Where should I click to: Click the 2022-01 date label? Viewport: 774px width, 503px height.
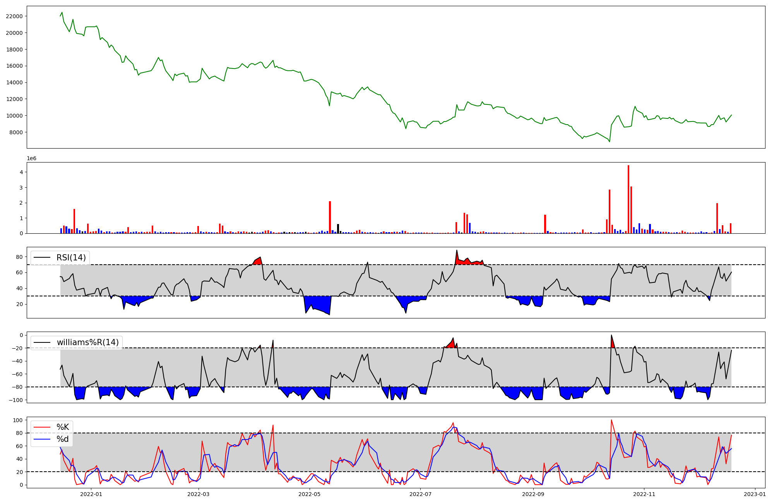91,494
